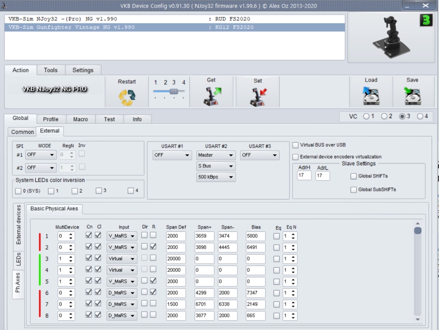Screen dimensions: 439x330
Task: Open the Test tab
Action: [109, 120]
